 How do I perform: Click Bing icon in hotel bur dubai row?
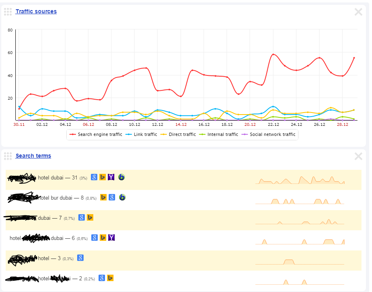103,197
